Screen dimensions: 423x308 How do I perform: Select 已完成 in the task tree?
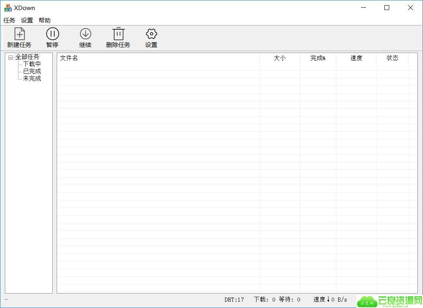32,71
